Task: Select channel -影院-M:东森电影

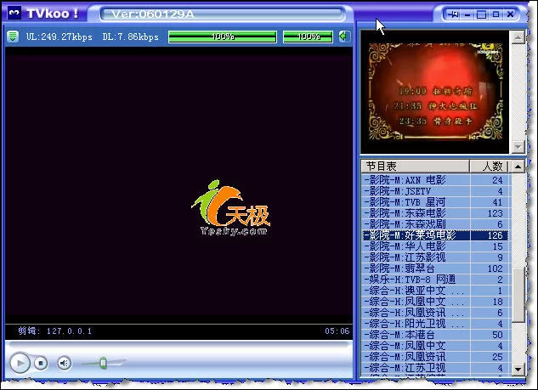Action: (435, 213)
